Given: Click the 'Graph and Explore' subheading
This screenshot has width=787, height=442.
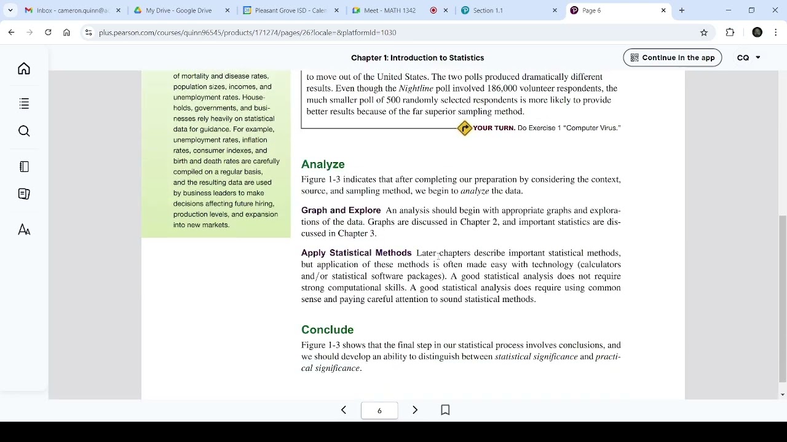Looking at the screenshot, I should click(341, 211).
